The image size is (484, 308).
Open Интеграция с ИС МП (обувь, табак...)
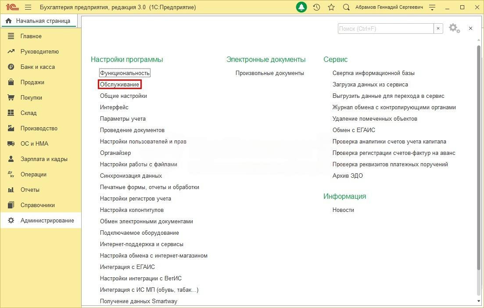click(x=149, y=290)
